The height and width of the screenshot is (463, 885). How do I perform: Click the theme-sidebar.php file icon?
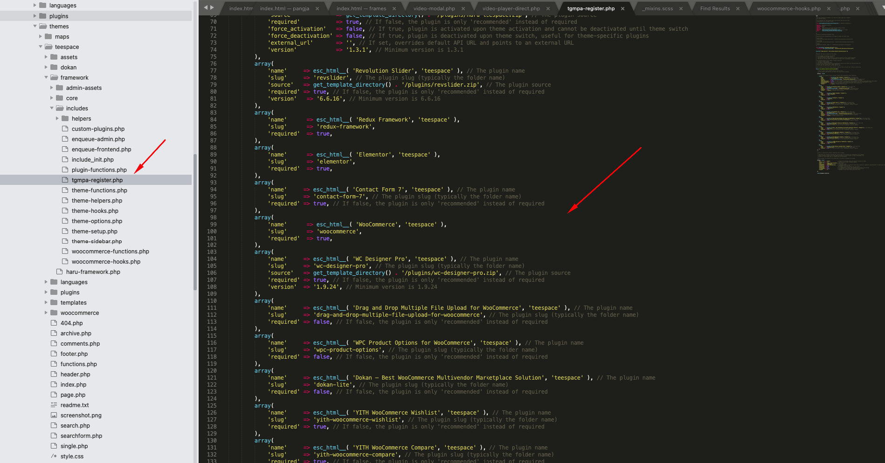click(65, 241)
